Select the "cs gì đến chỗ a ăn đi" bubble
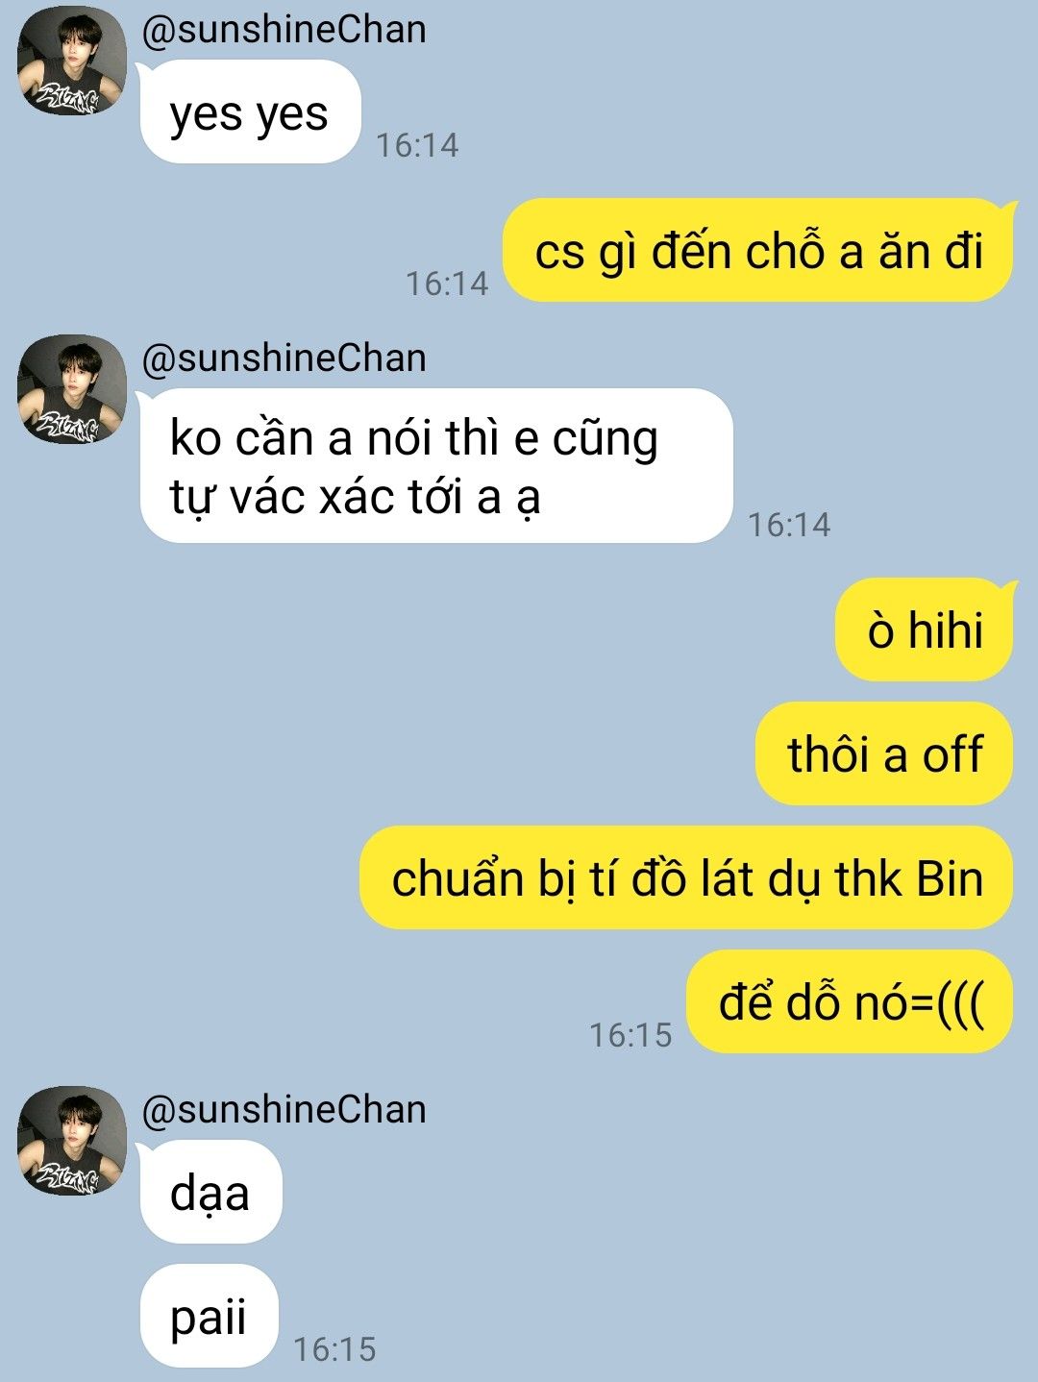The height and width of the screenshot is (1382, 1038). pyautogui.click(x=758, y=250)
